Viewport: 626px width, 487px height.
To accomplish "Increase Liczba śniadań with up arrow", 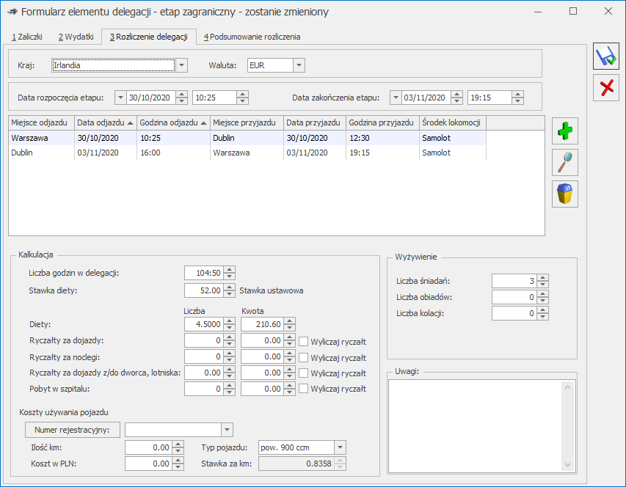I will 542,277.
